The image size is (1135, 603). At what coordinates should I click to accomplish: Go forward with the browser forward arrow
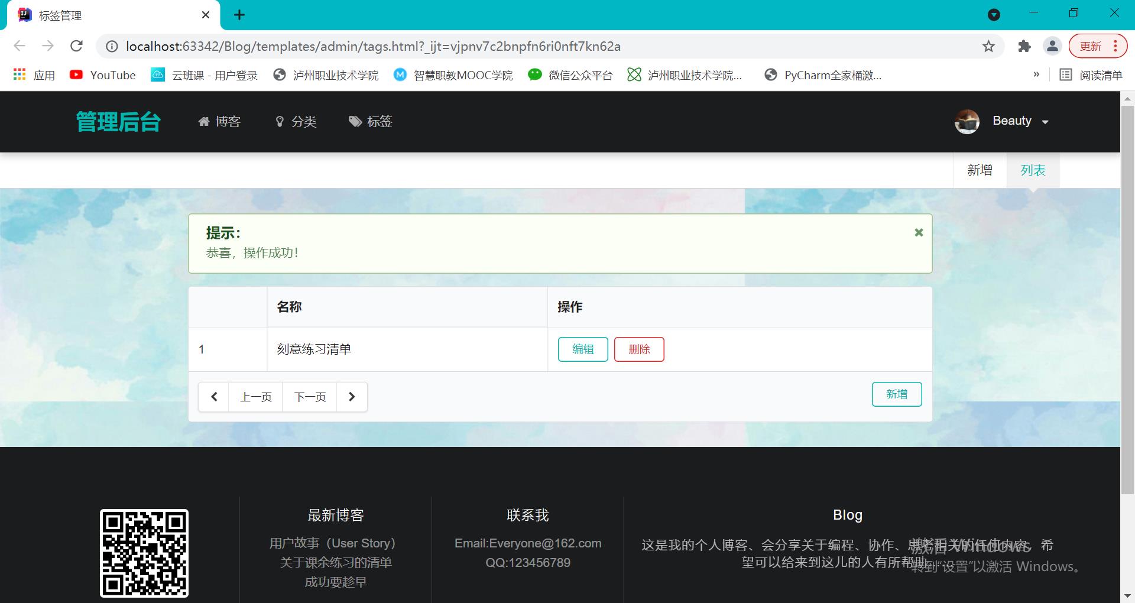48,46
